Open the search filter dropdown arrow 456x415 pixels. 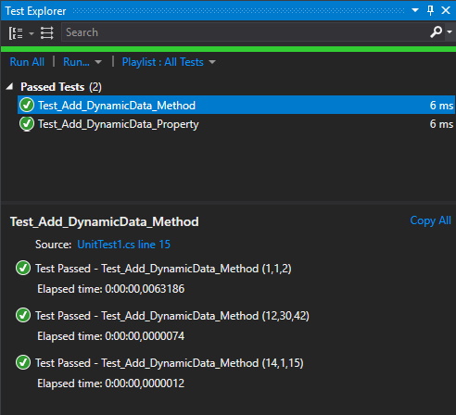point(450,31)
